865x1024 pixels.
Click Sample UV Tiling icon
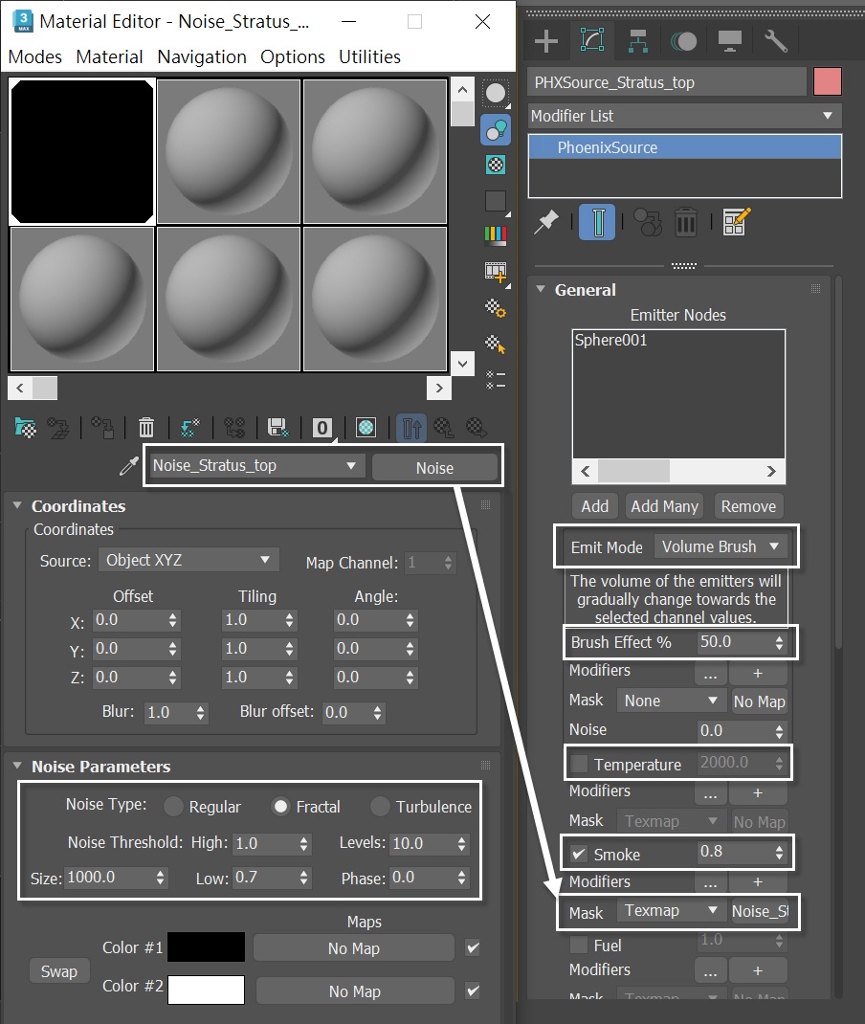(x=496, y=200)
